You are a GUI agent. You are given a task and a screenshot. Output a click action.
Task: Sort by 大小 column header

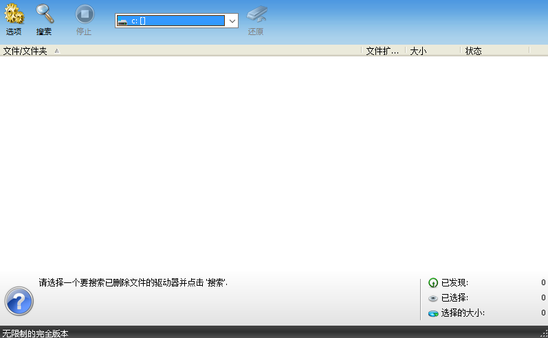click(433, 51)
